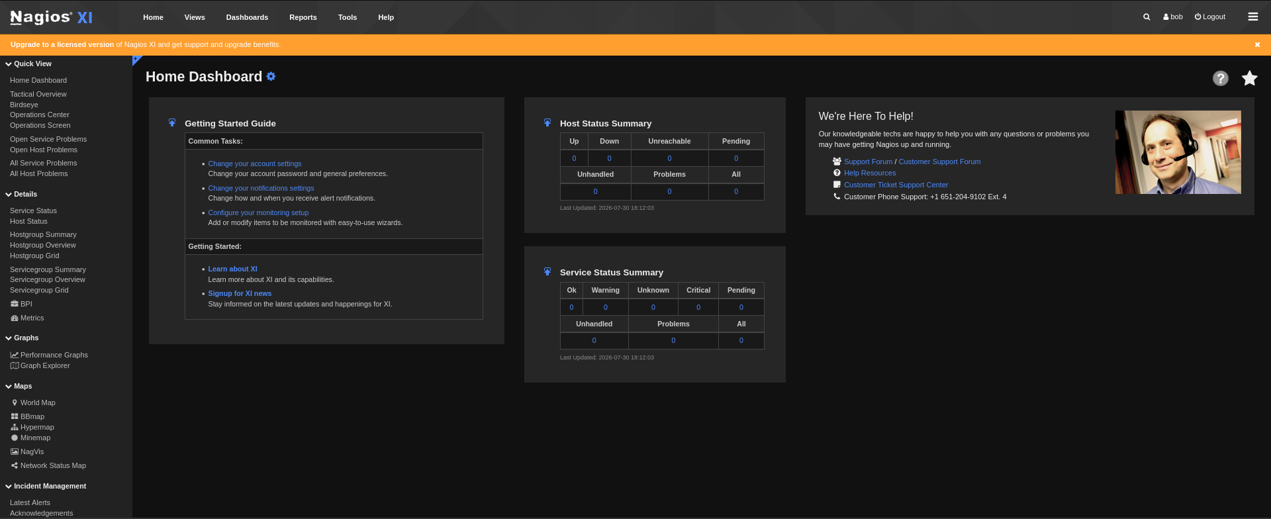Image resolution: width=1271 pixels, height=519 pixels.
Task: Click the service Warning count value
Action: (x=606, y=307)
